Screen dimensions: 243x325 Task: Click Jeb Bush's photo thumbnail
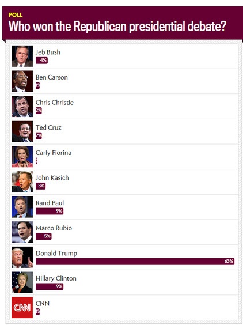[22, 56]
